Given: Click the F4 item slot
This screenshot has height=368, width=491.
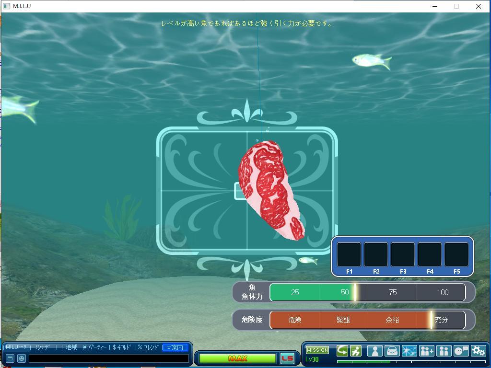Looking at the screenshot, I should point(430,254).
